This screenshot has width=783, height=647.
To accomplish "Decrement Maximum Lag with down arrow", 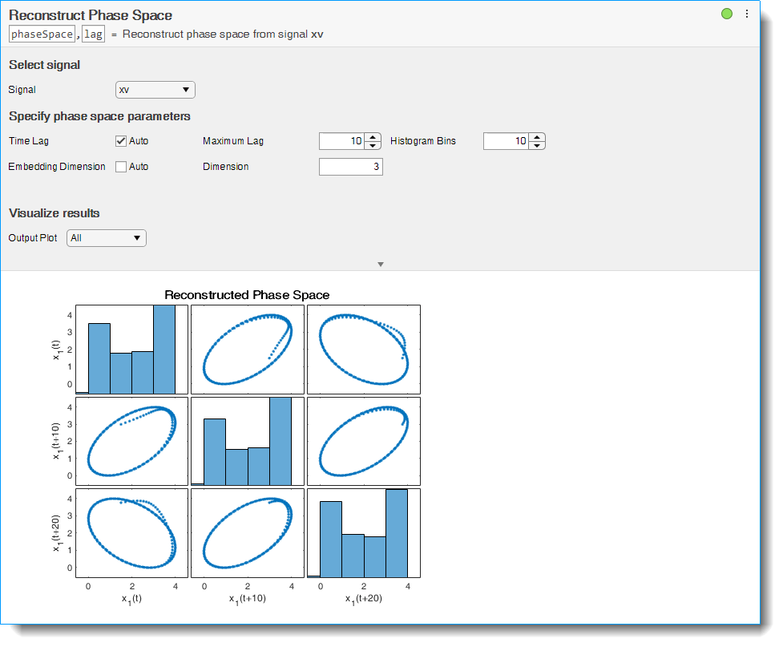I will pos(372,145).
